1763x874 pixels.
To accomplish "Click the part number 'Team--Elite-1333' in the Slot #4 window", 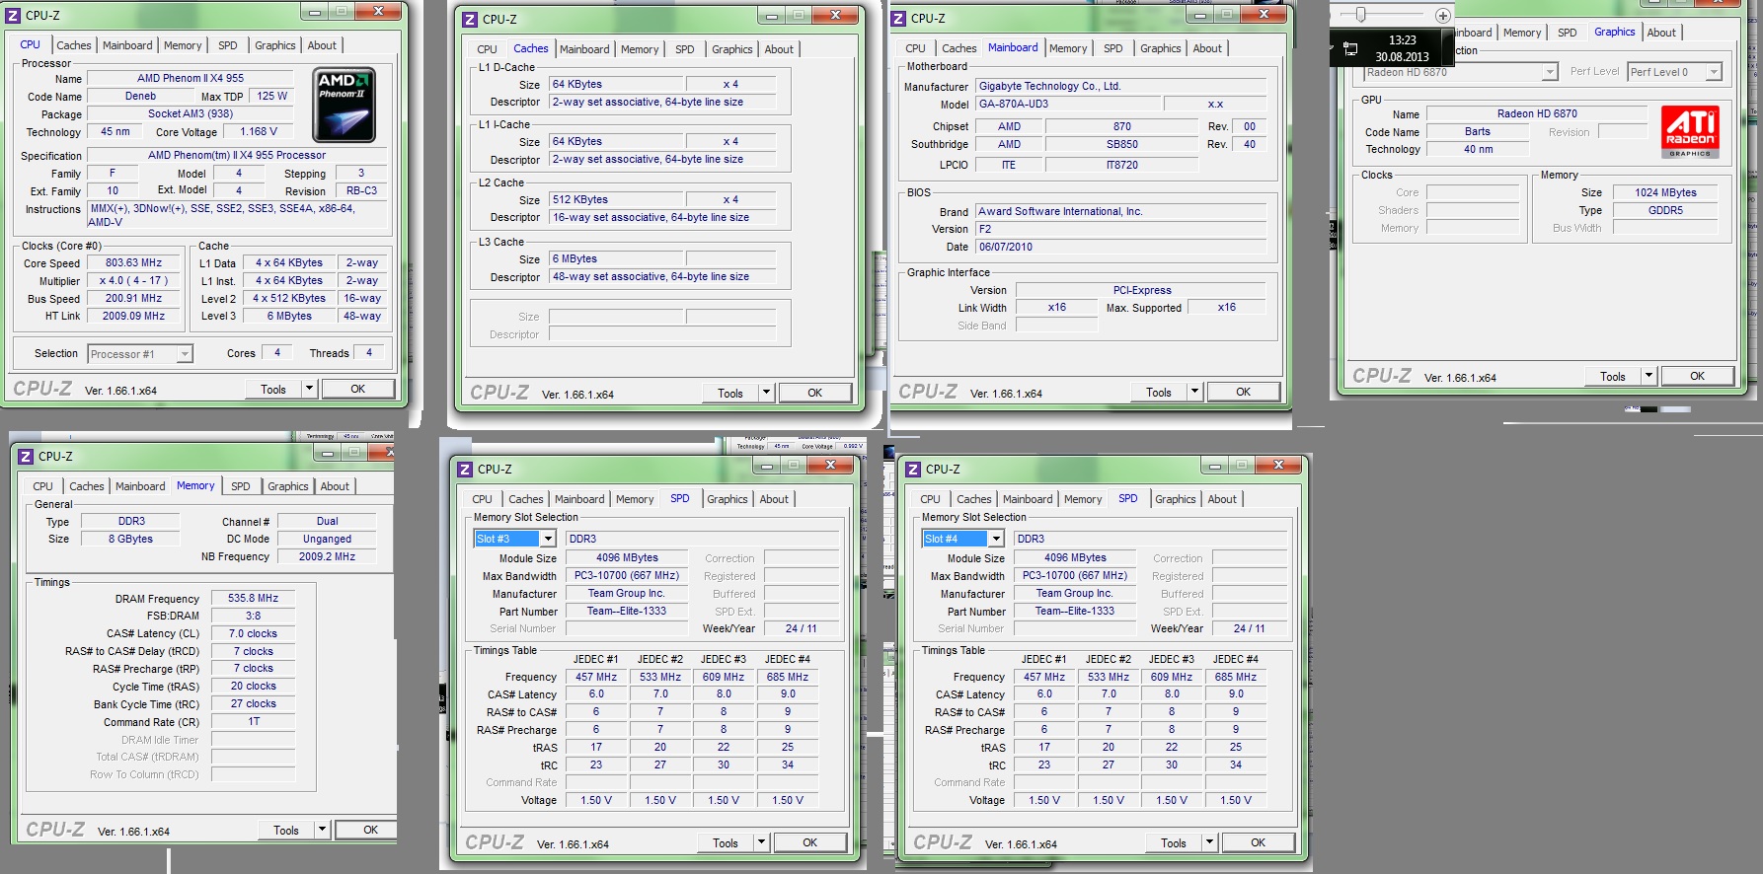I will click(1075, 611).
